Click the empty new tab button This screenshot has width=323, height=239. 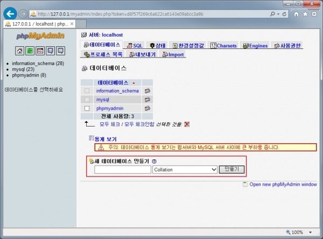(x=81, y=24)
